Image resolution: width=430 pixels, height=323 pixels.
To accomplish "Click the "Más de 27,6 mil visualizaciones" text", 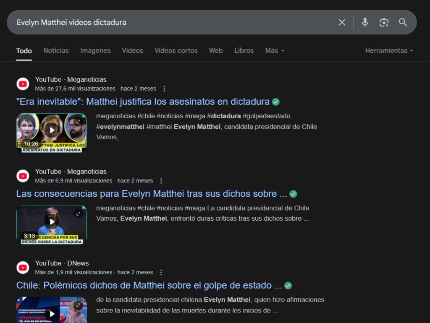I will point(75,89).
